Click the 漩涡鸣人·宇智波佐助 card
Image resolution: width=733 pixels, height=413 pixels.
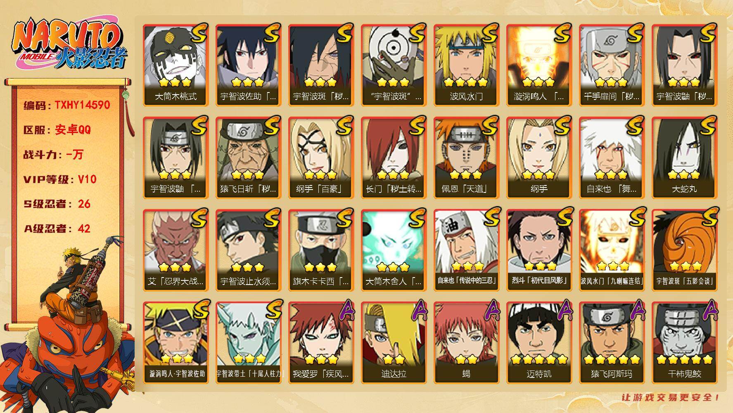(176, 343)
